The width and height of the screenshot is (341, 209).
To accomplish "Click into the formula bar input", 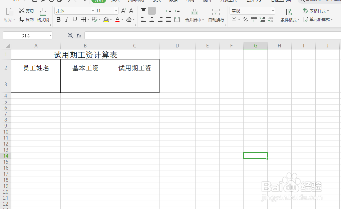I will [213, 35].
